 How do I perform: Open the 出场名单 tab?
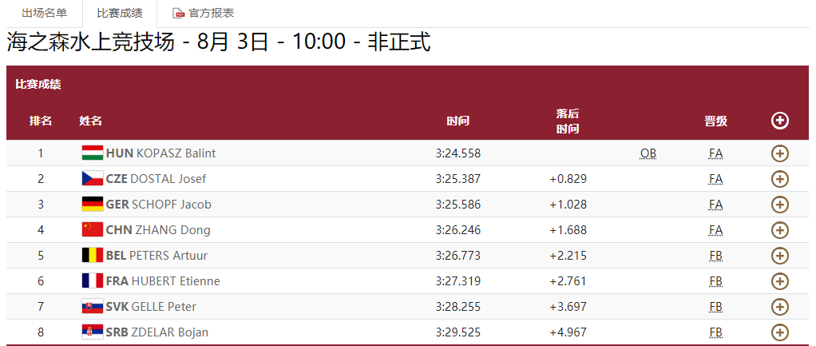[x=44, y=14]
